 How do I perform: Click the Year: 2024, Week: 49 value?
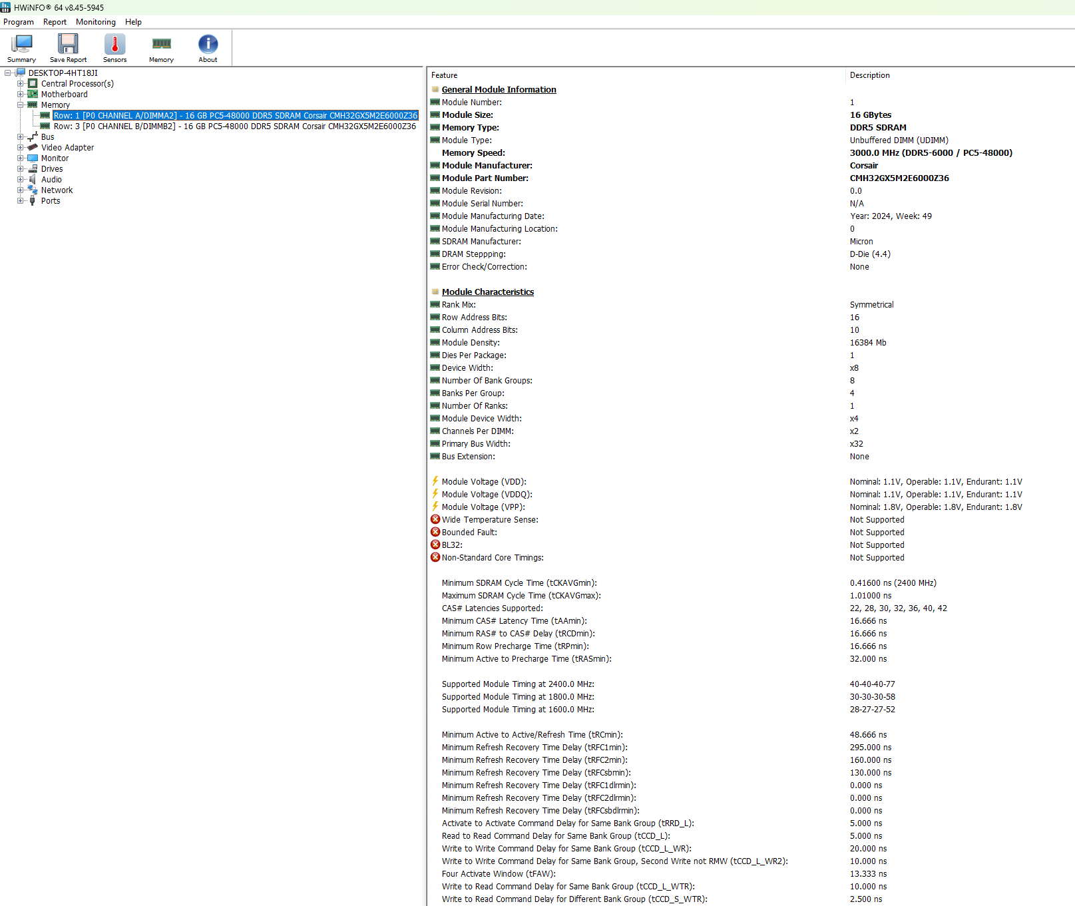[x=891, y=216]
